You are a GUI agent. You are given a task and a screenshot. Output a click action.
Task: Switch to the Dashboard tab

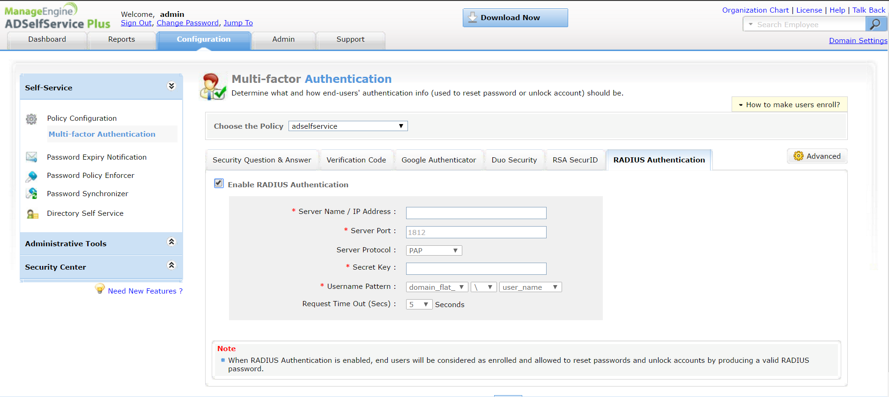point(47,40)
